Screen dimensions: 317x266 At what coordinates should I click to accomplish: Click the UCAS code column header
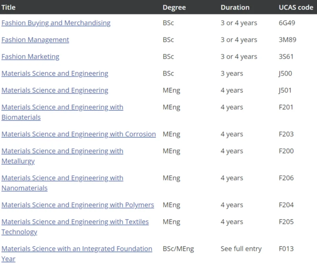coord(296,7)
